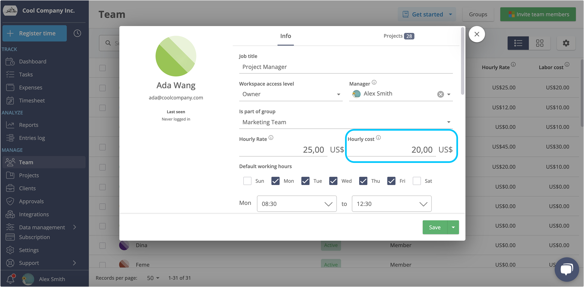
Task: Open the Entries log
Action: [x=32, y=138]
